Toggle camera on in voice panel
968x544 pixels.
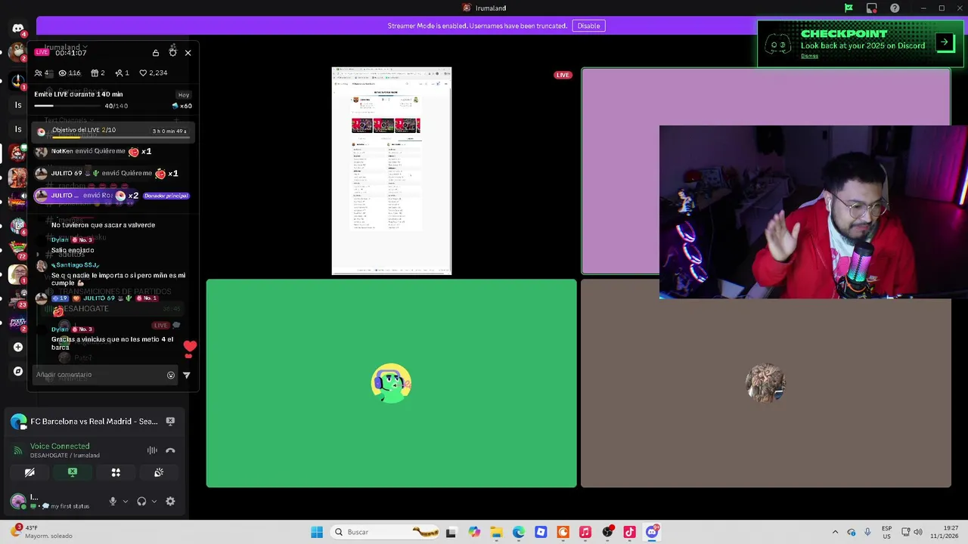[x=29, y=472]
